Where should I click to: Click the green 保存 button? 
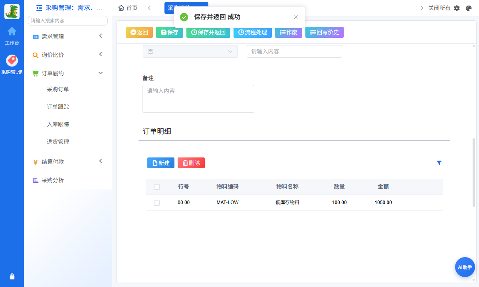[170, 32]
